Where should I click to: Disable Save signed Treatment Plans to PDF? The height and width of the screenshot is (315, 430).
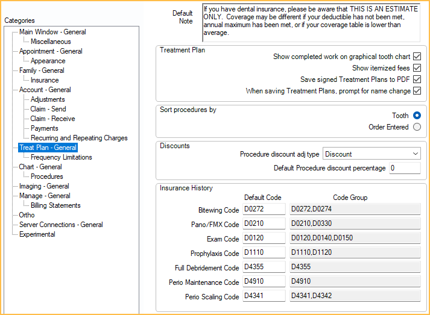(417, 80)
